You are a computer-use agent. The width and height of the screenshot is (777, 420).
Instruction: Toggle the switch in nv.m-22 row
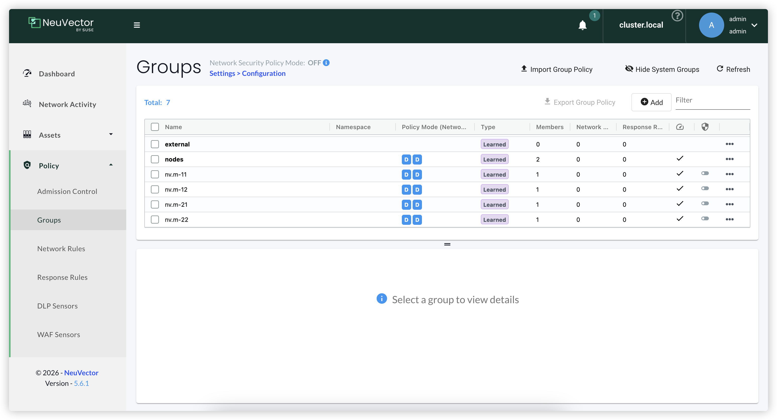tap(705, 219)
